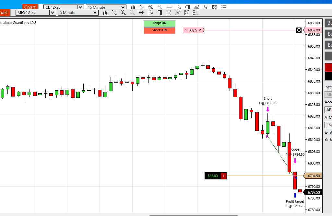Open the chart properties list icon
Viewport: 332px width, 216px height.
[196, 13]
